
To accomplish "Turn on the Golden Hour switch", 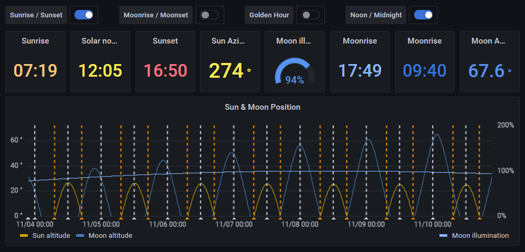I will (x=310, y=15).
